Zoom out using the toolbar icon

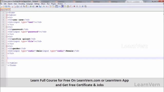tap(47, 6)
